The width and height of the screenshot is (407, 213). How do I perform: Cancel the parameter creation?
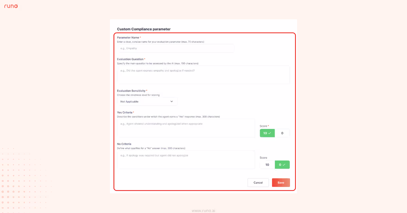coord(258,182)
